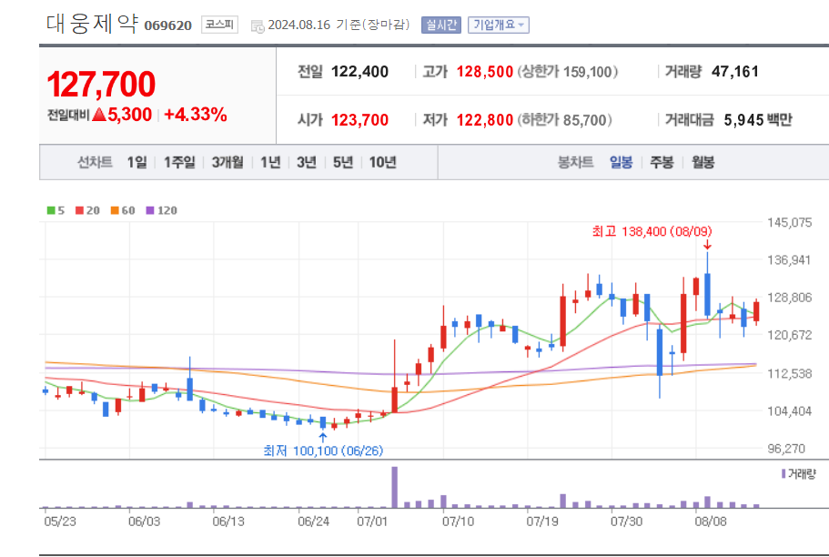
Task: Click the 상한가 159,100 text
Action: tap(567, 71)
